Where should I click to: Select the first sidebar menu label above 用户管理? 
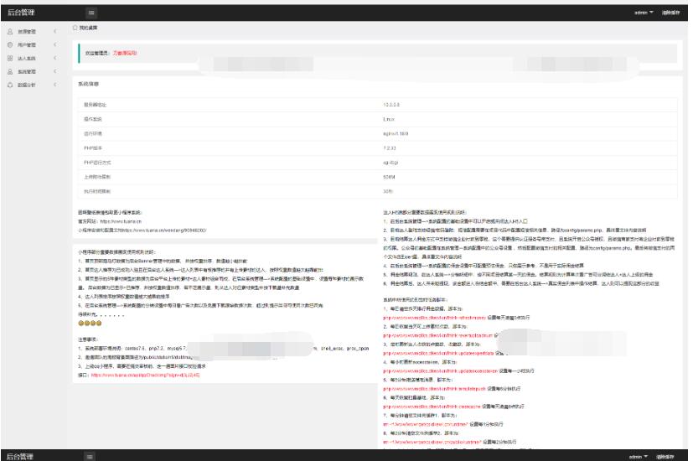(27, 32)
